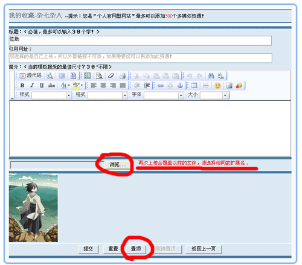The image size is (302, 265).
Task: Expand the 字体 font dropdown
Action: (x=164, y=95)
